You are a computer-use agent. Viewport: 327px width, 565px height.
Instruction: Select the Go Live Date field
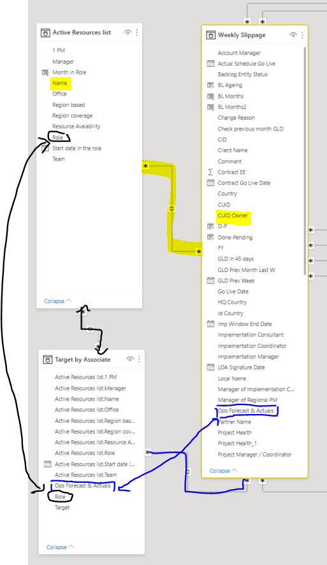tap(233, 292)
